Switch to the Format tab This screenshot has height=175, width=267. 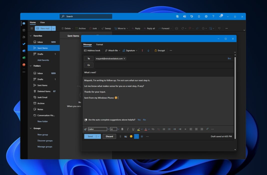[x=99, y=44]
